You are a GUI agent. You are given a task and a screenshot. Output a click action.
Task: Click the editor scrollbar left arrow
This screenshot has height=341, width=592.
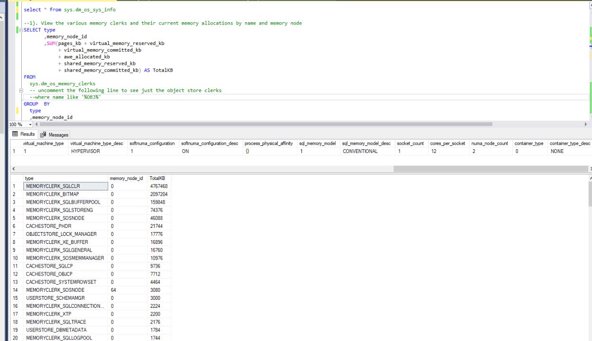pos(36,124)
